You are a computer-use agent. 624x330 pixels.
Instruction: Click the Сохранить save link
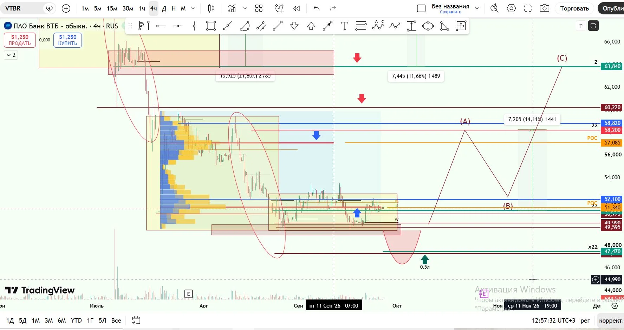click(450, 12)
